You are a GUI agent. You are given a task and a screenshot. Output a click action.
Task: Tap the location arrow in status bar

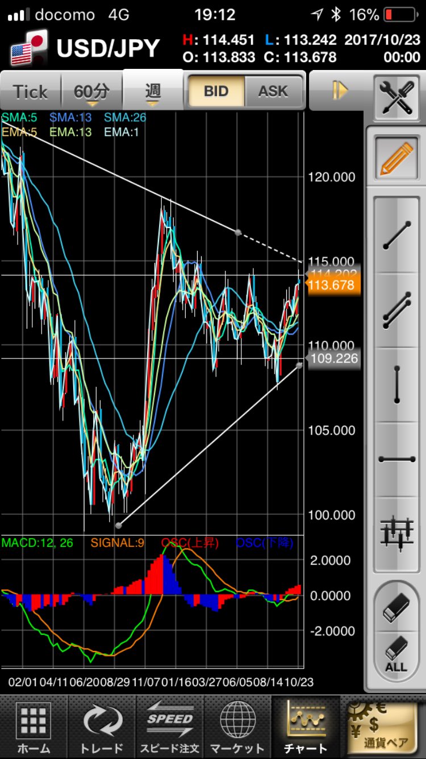(317, 15)
